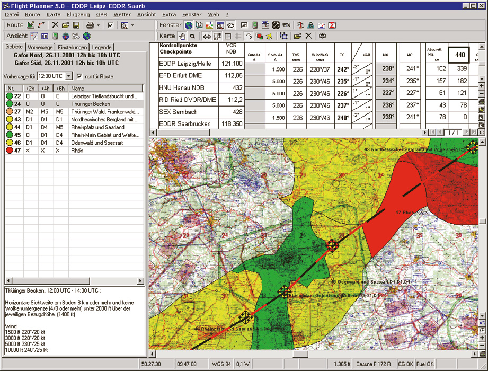Viewport: 488px width, 371px height.
Task: Click the table list view icon in Ansicht toolbar
Action: click(x=45, y=37)
